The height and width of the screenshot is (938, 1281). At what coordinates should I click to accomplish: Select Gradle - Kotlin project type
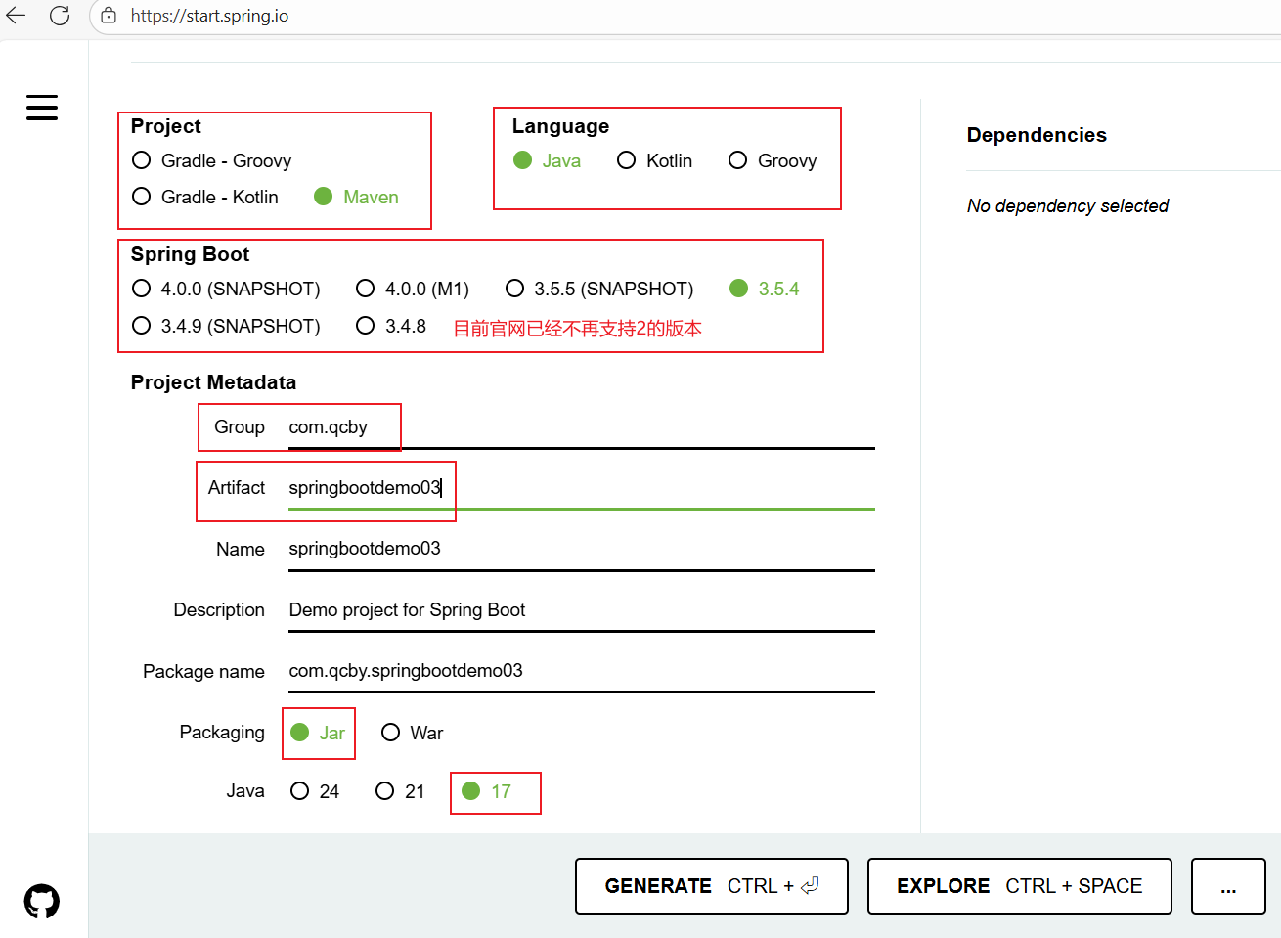tap(205, 197)
